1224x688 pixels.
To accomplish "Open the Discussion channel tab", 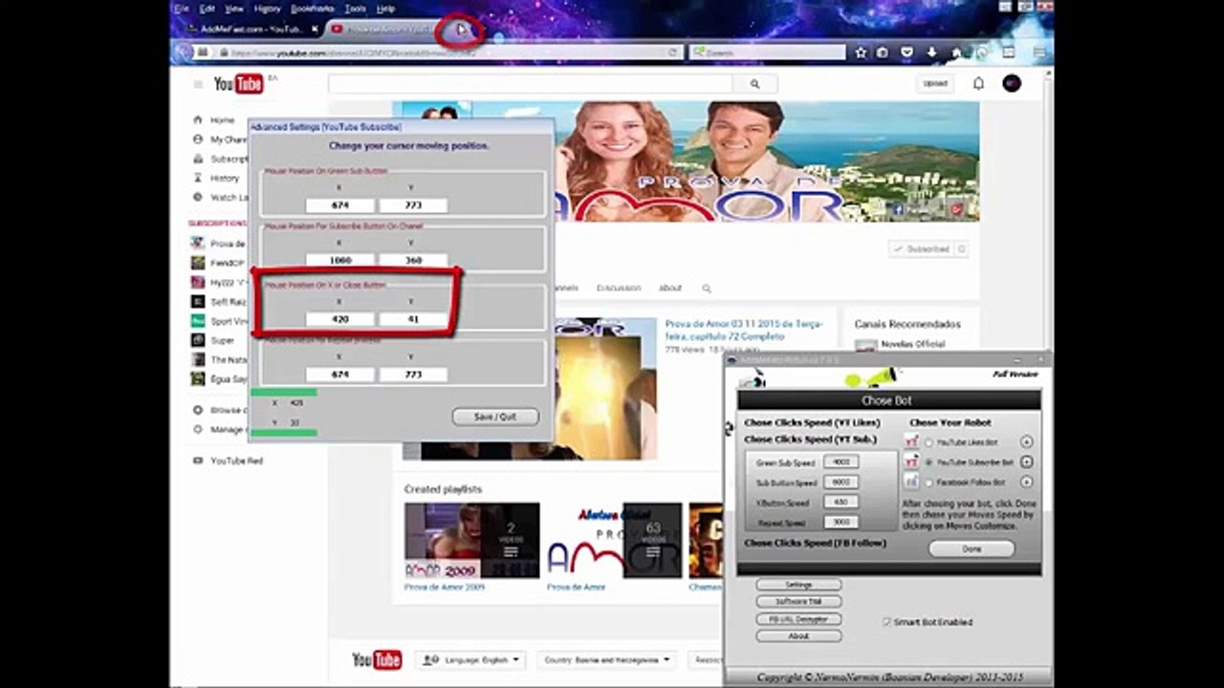I will [619, 288].
